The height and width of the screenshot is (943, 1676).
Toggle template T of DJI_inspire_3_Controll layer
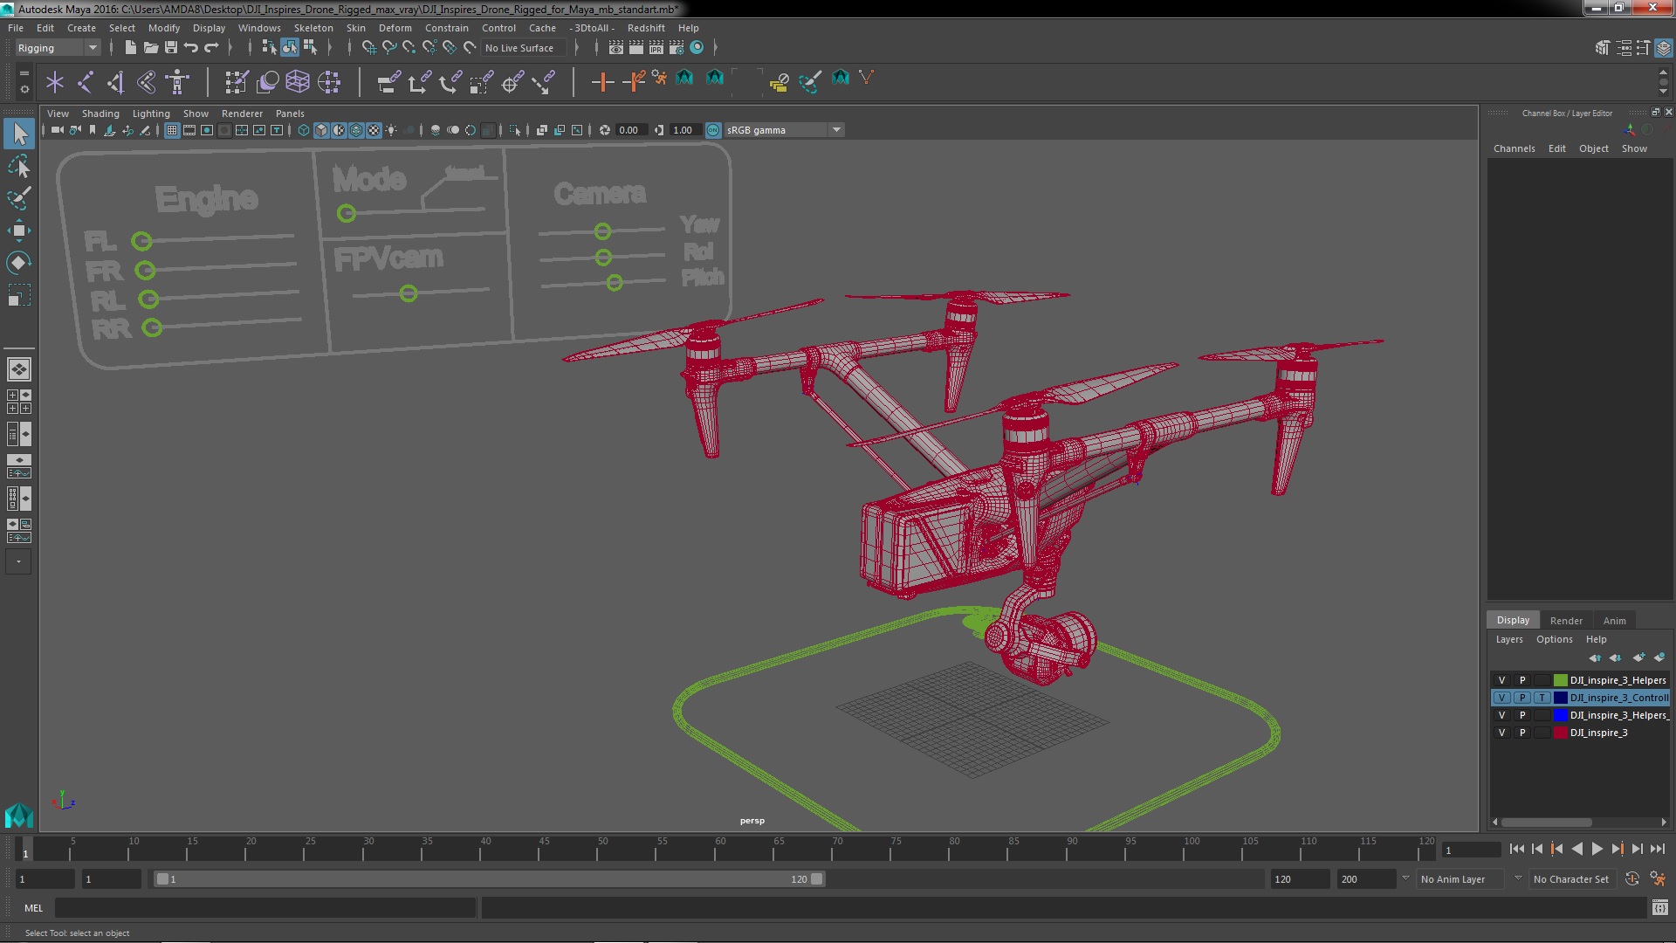point(1542,698)
